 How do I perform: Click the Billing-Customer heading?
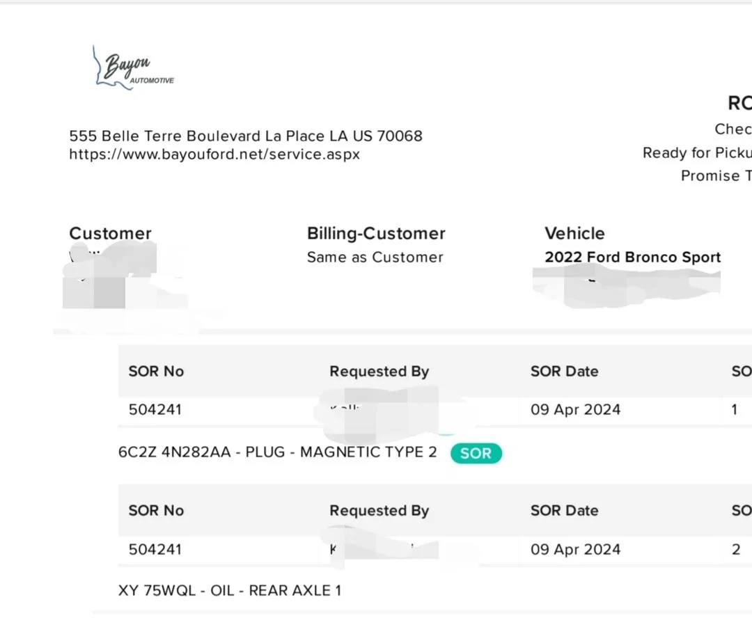(376, 234)
